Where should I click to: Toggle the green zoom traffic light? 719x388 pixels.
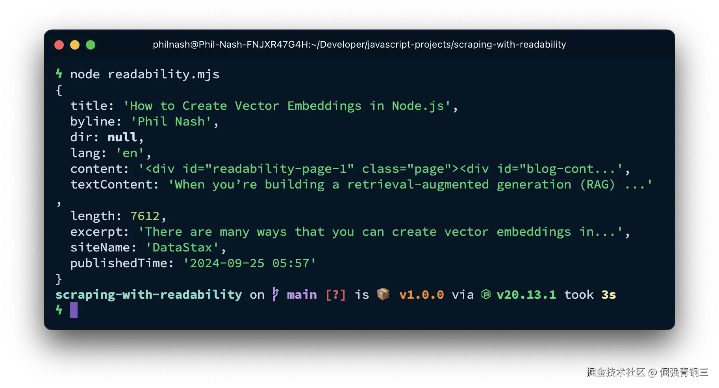pyautogui.click(x=90, y=45)
